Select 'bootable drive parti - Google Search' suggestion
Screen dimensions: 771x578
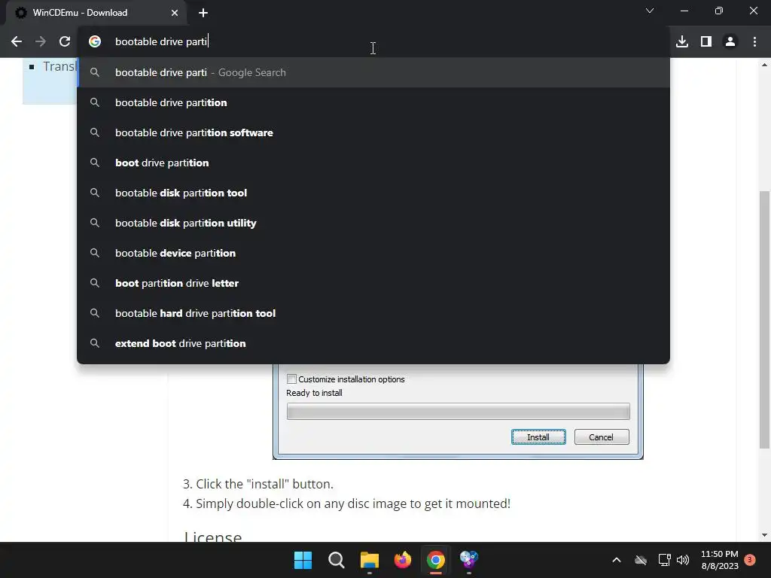373,73
